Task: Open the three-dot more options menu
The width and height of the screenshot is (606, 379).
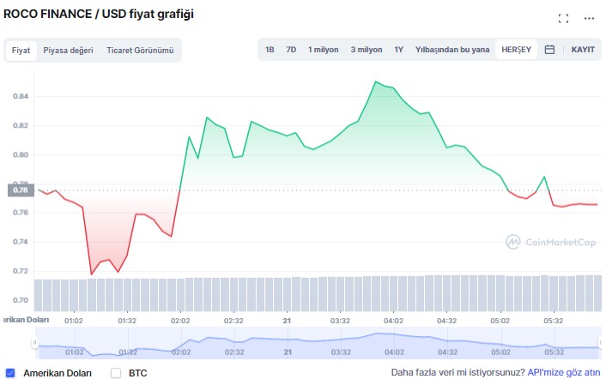Action: 589,18
